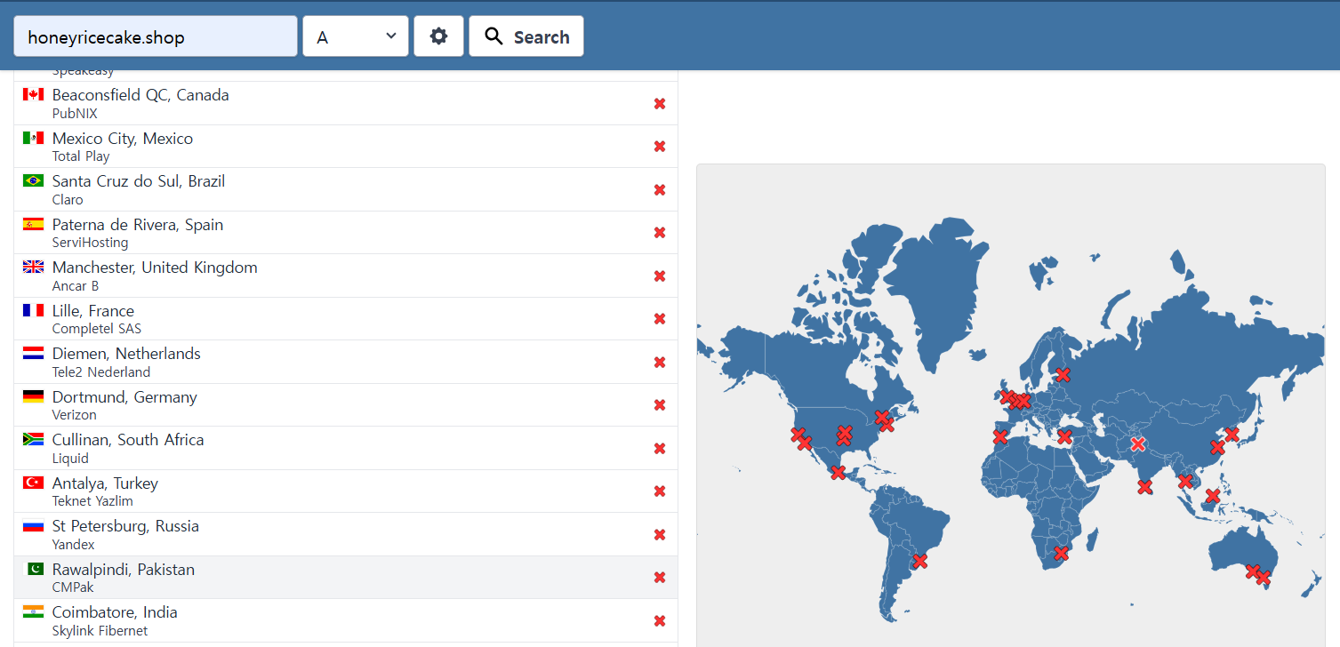The height and width of the screenshot is (647, 1340).
Task: Select the "Beaconsfield QC, Canada" location text
Action: 140,95
